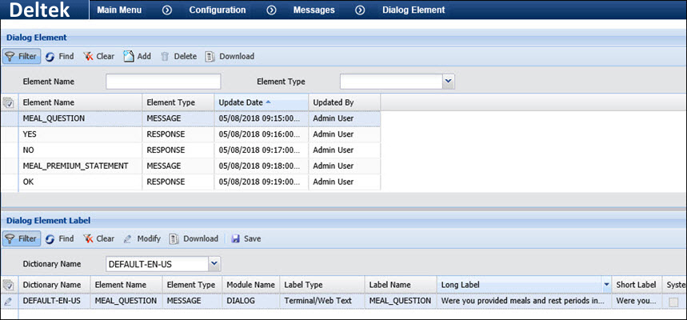Click into the Element Name filter field
The image size is (687, 320).
coord(163,82)
